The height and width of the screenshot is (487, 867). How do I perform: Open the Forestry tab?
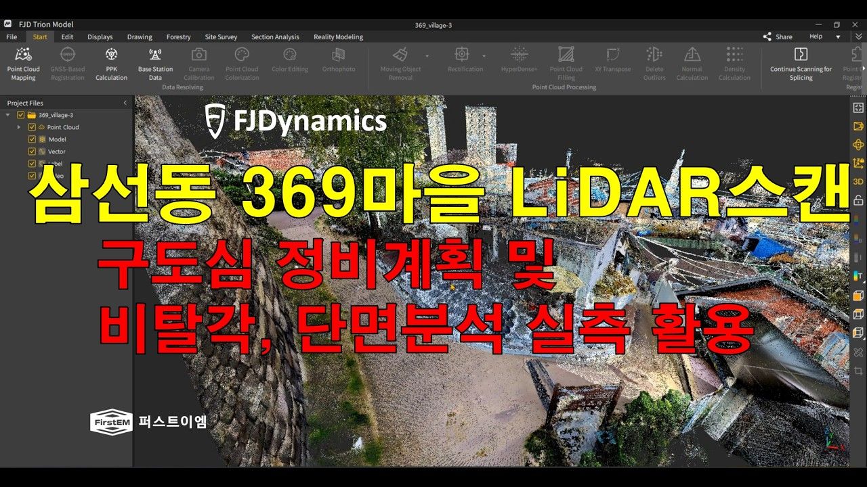[178, 37]
